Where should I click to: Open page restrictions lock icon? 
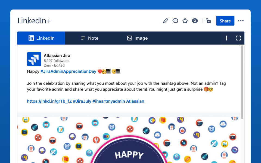pos(208,21)
